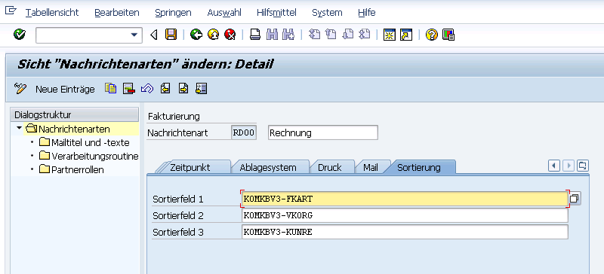Click the green Enter checkmark icon
The width and height of the screenshot is (604, 274).
[20, 35]
